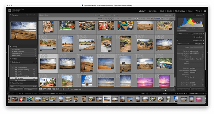Viewport: 214px width, 114px height.
Task: Toggle the sort direction icon
Action: tap(68, 90)
